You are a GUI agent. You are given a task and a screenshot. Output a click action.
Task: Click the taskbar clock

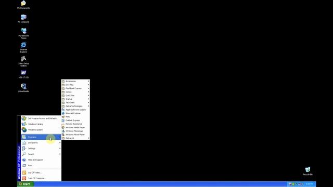click(x=309, y=184)
